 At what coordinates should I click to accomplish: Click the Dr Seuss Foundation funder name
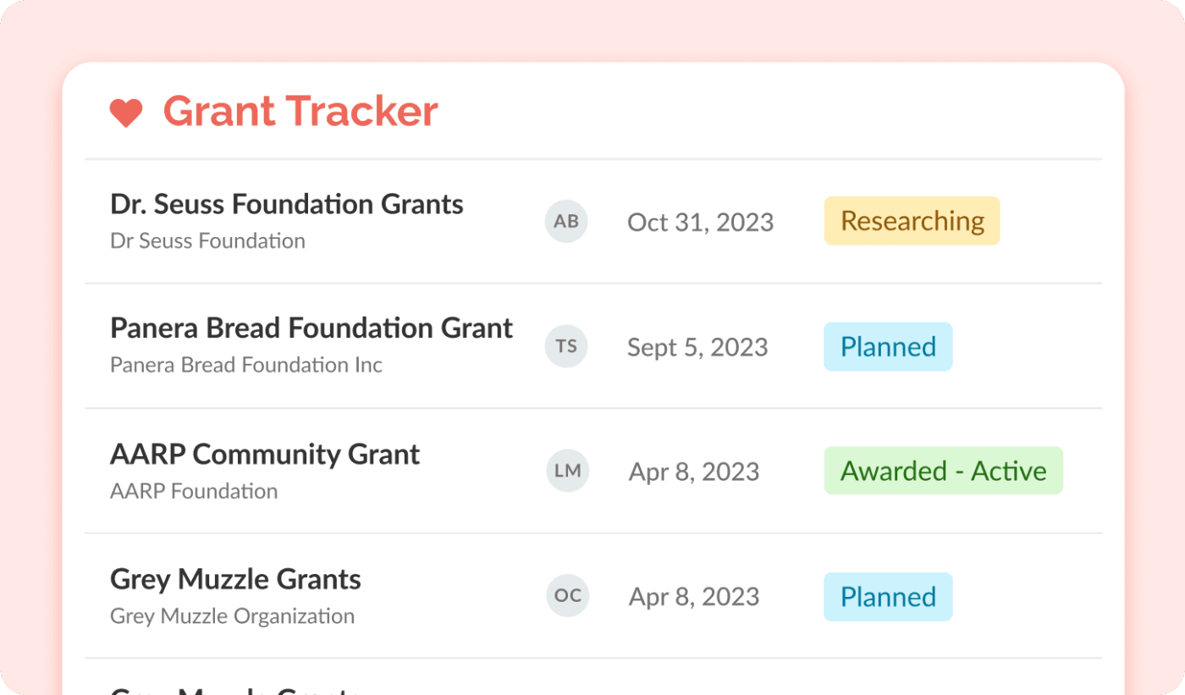[x=207, y=241]
